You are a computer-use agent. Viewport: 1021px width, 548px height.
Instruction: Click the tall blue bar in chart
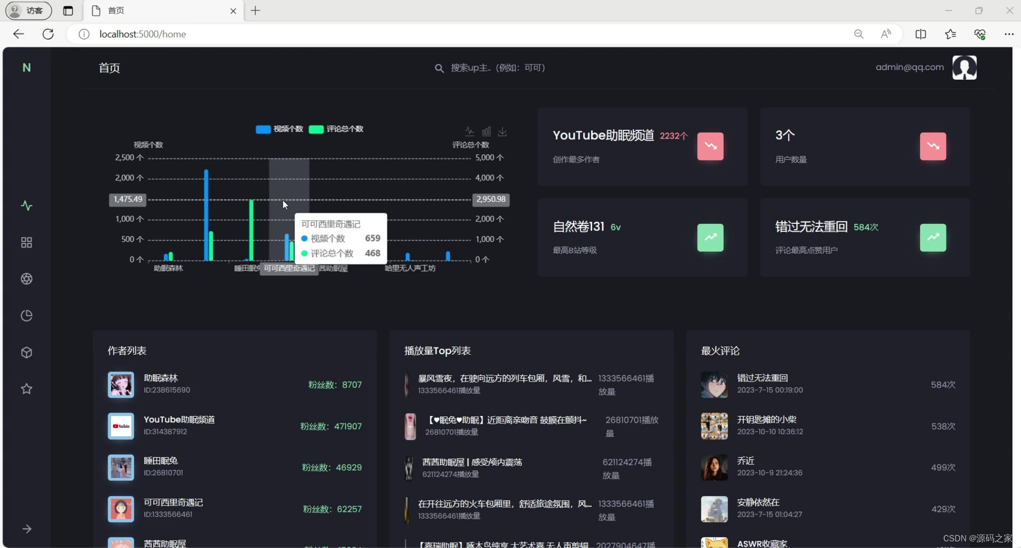(206, 215)
